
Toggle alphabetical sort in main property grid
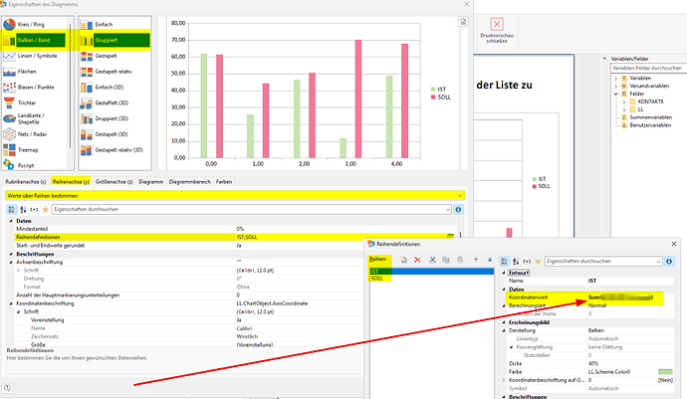click(23, 209)
